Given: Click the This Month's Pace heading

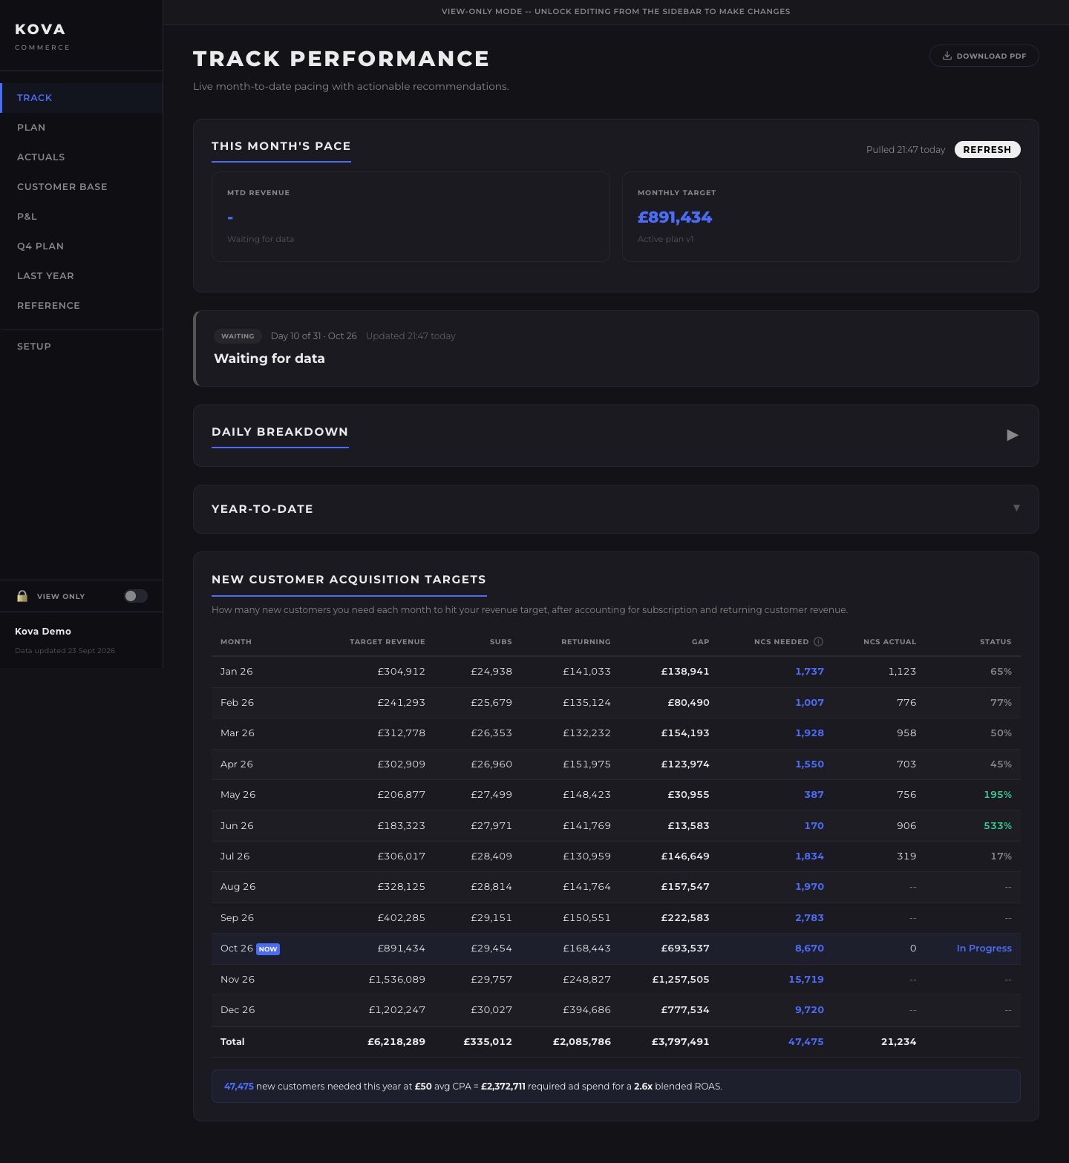Looking at the screenshot, I should pyautogui.click(x=281, y=146).
